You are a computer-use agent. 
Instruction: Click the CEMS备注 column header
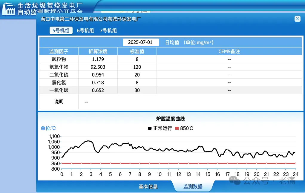point(229,51)
